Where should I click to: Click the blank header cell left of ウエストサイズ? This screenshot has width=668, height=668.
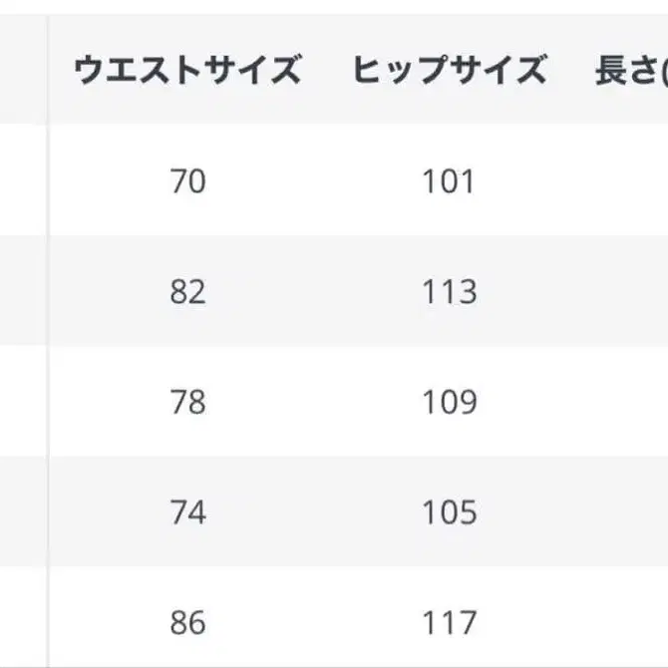tap(22, 71)
